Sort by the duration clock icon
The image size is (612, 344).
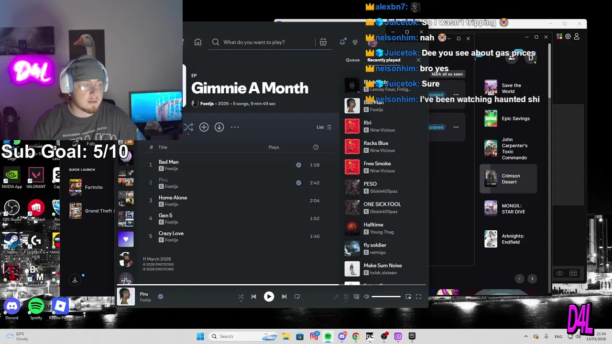point(316,147)
